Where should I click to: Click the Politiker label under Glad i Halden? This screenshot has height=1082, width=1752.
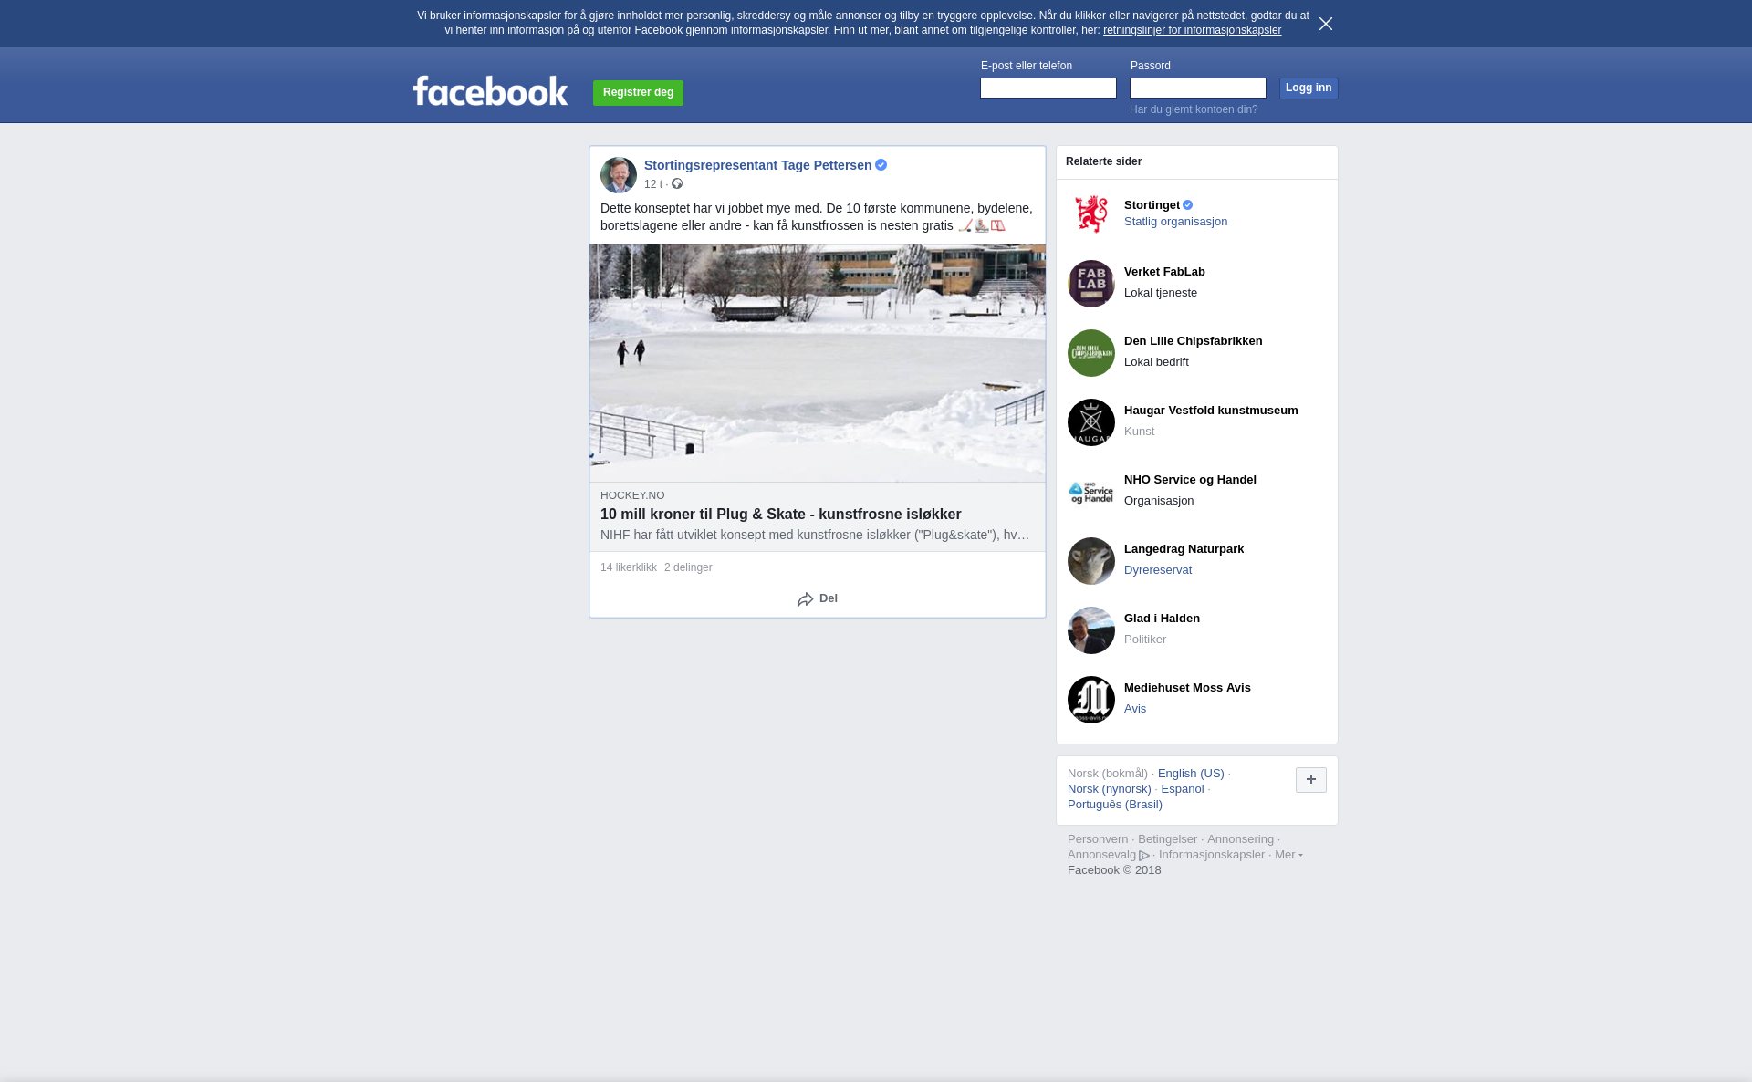tap(1145, 640)
